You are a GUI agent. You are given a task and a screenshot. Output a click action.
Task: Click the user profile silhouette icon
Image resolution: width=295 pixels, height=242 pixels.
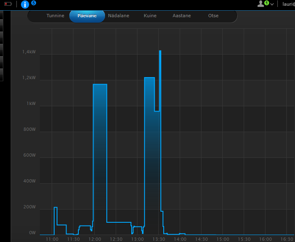[261, 4]
